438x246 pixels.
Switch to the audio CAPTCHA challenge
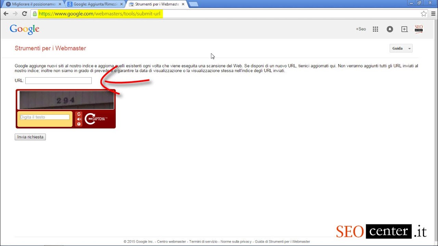[79, 119]
